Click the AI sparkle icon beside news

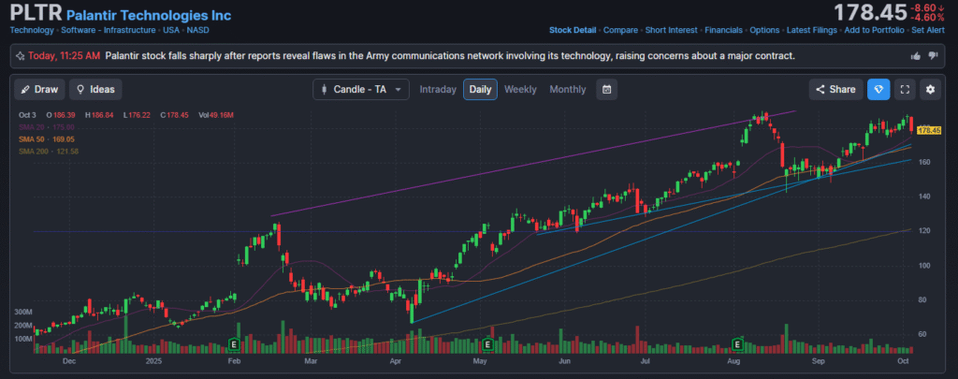[20, 56]
